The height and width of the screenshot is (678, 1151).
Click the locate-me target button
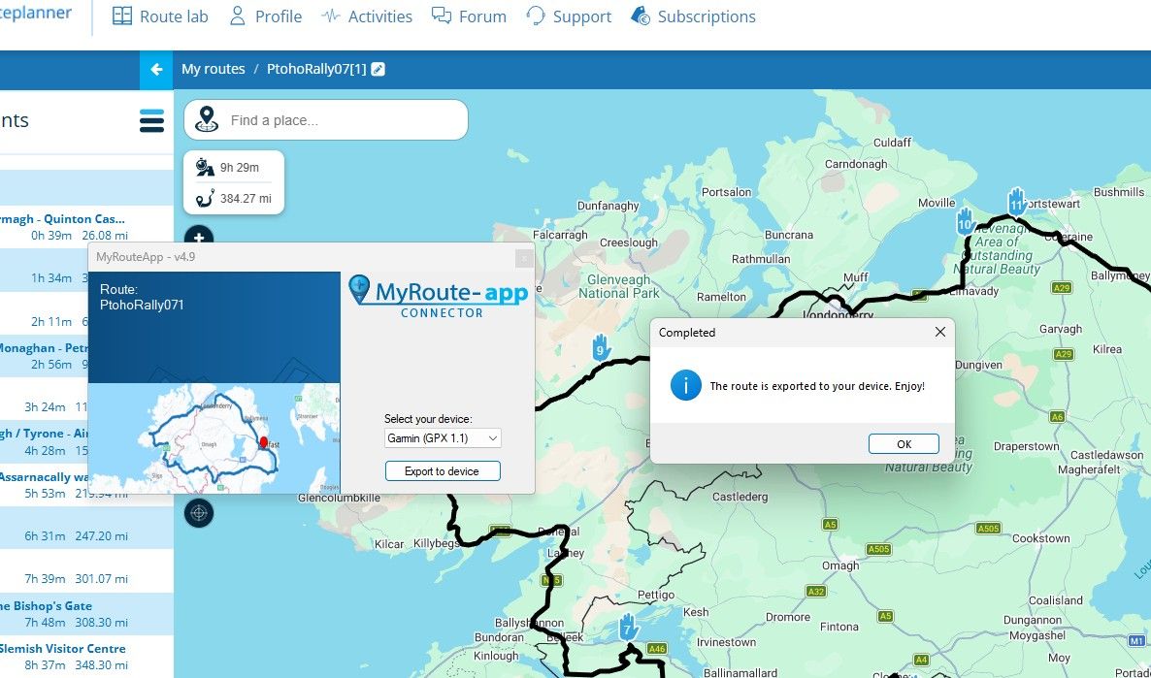click(198, 513)
